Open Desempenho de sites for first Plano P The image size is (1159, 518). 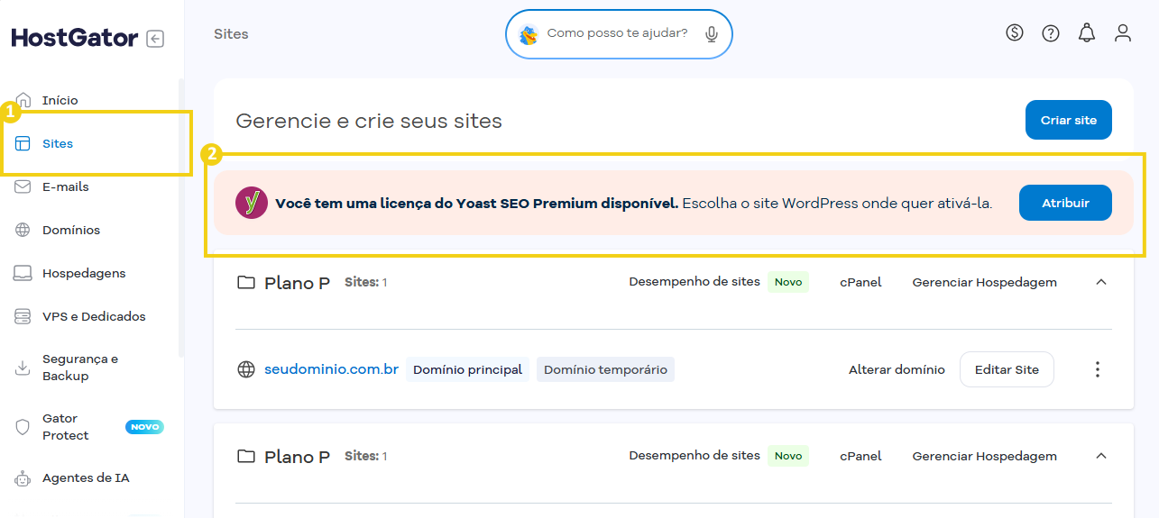pos(694,282)
